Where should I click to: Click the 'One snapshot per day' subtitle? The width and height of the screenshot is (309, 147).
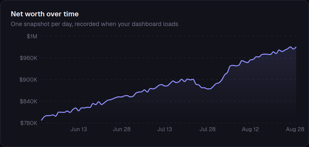click(x=94, y=24)
